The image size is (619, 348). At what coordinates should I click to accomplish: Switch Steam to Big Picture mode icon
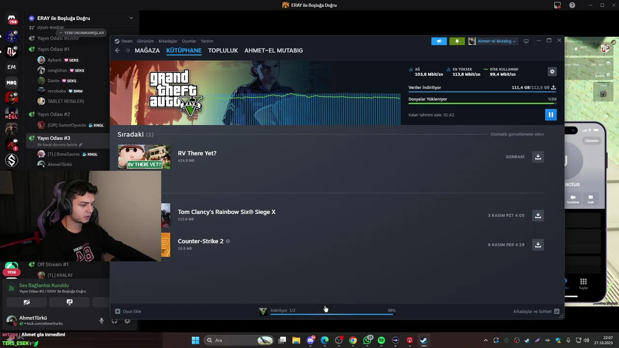click(526, 41)
